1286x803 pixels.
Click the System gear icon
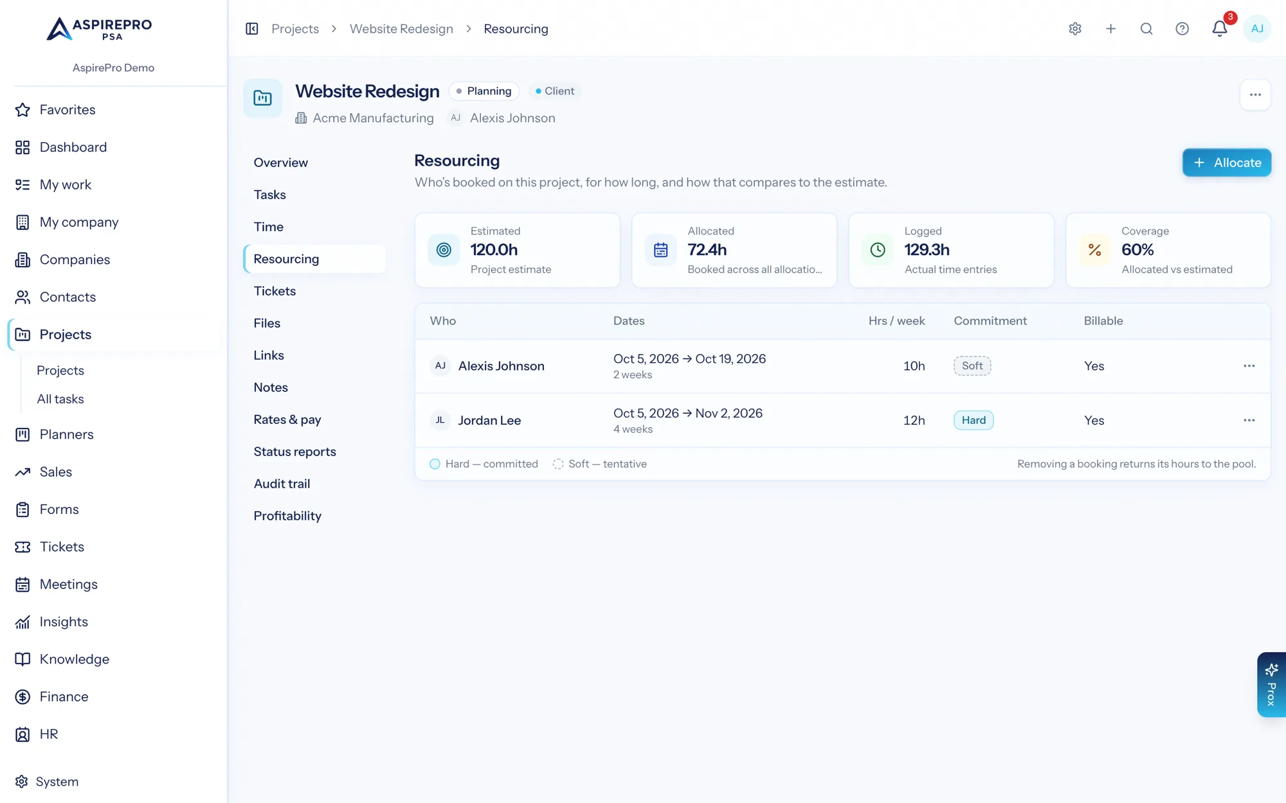click(x=22, y=781)
